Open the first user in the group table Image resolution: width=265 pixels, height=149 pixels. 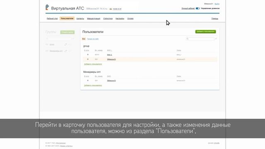tap(109, 55)
